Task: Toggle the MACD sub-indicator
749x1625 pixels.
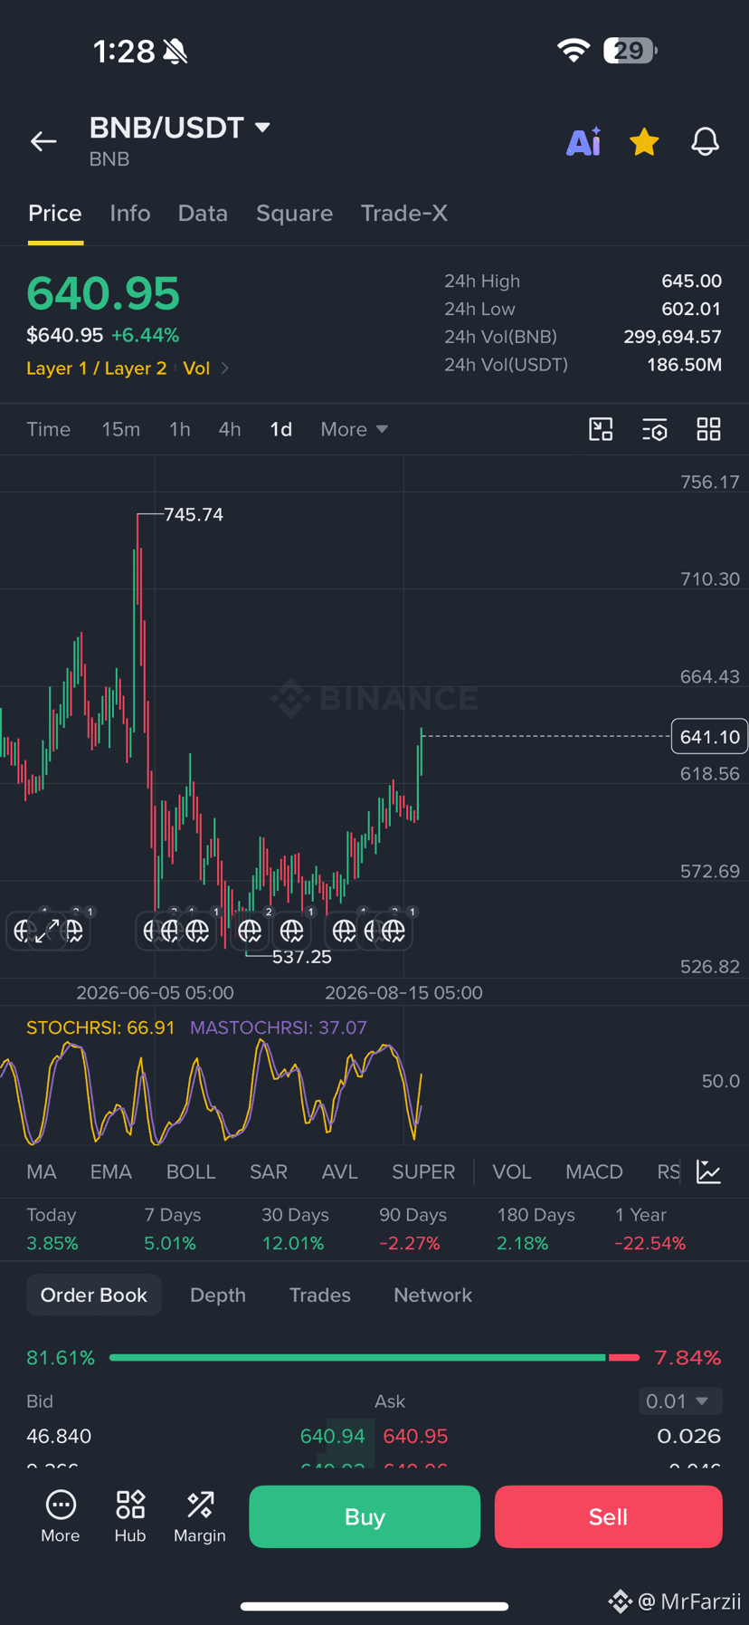Action: pyautogui.click(x=594, y=1172)
